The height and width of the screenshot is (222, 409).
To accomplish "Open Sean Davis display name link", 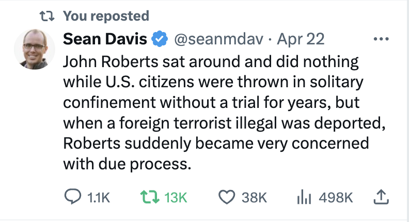I will point(105,39).
